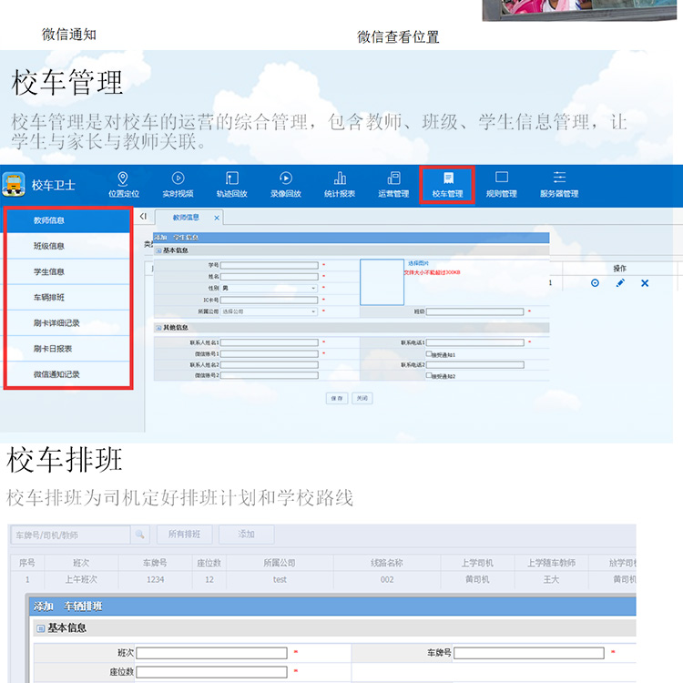
Task: Click the 轨迹回放 track playback icon
Action: click(231, 179)
